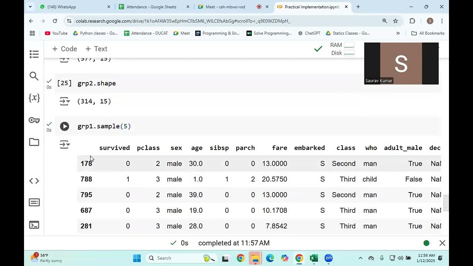The image size is (473, 266).
Task: Open the Files folder icon in sidebar
Action: click(34, 142)
